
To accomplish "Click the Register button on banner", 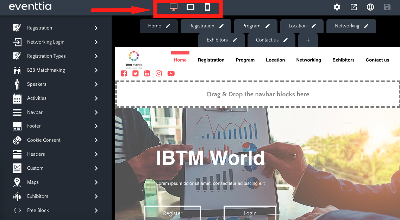I will pyautogui.click(x=173, y=213).
